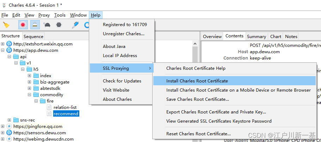Switch to the Notes tab
The width and height of the screenshot is (321, 142).
(x=291, y=37)
